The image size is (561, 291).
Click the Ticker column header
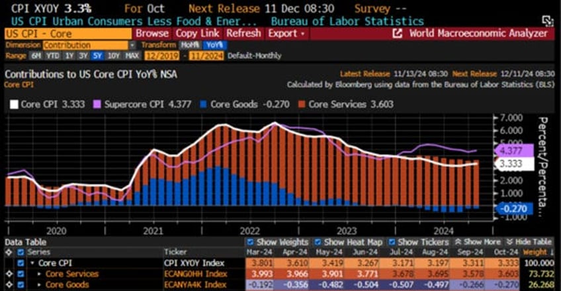(175, 253)
